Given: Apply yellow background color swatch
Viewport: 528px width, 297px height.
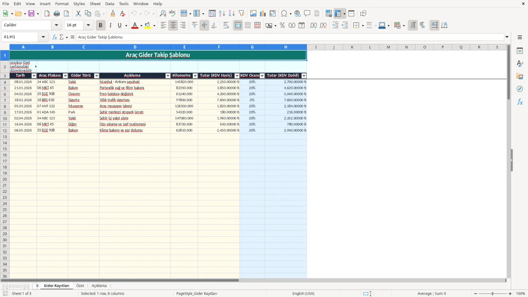Looking at the screenshot, I should point(147,26).
